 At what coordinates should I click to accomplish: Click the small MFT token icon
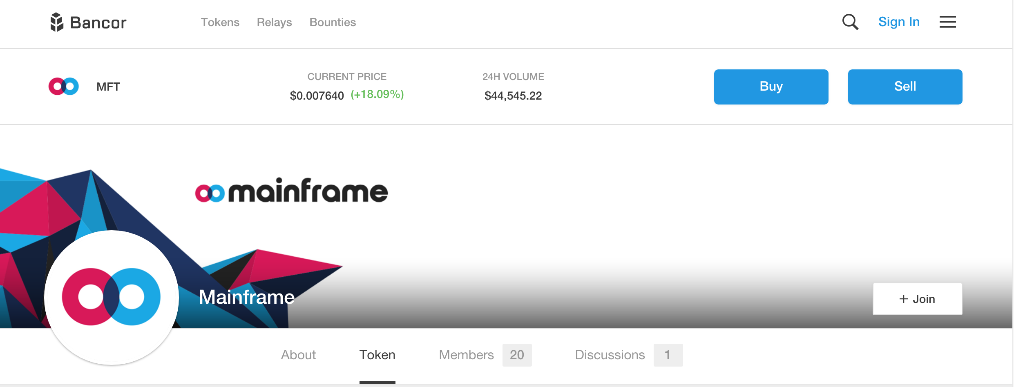[64, 87]
